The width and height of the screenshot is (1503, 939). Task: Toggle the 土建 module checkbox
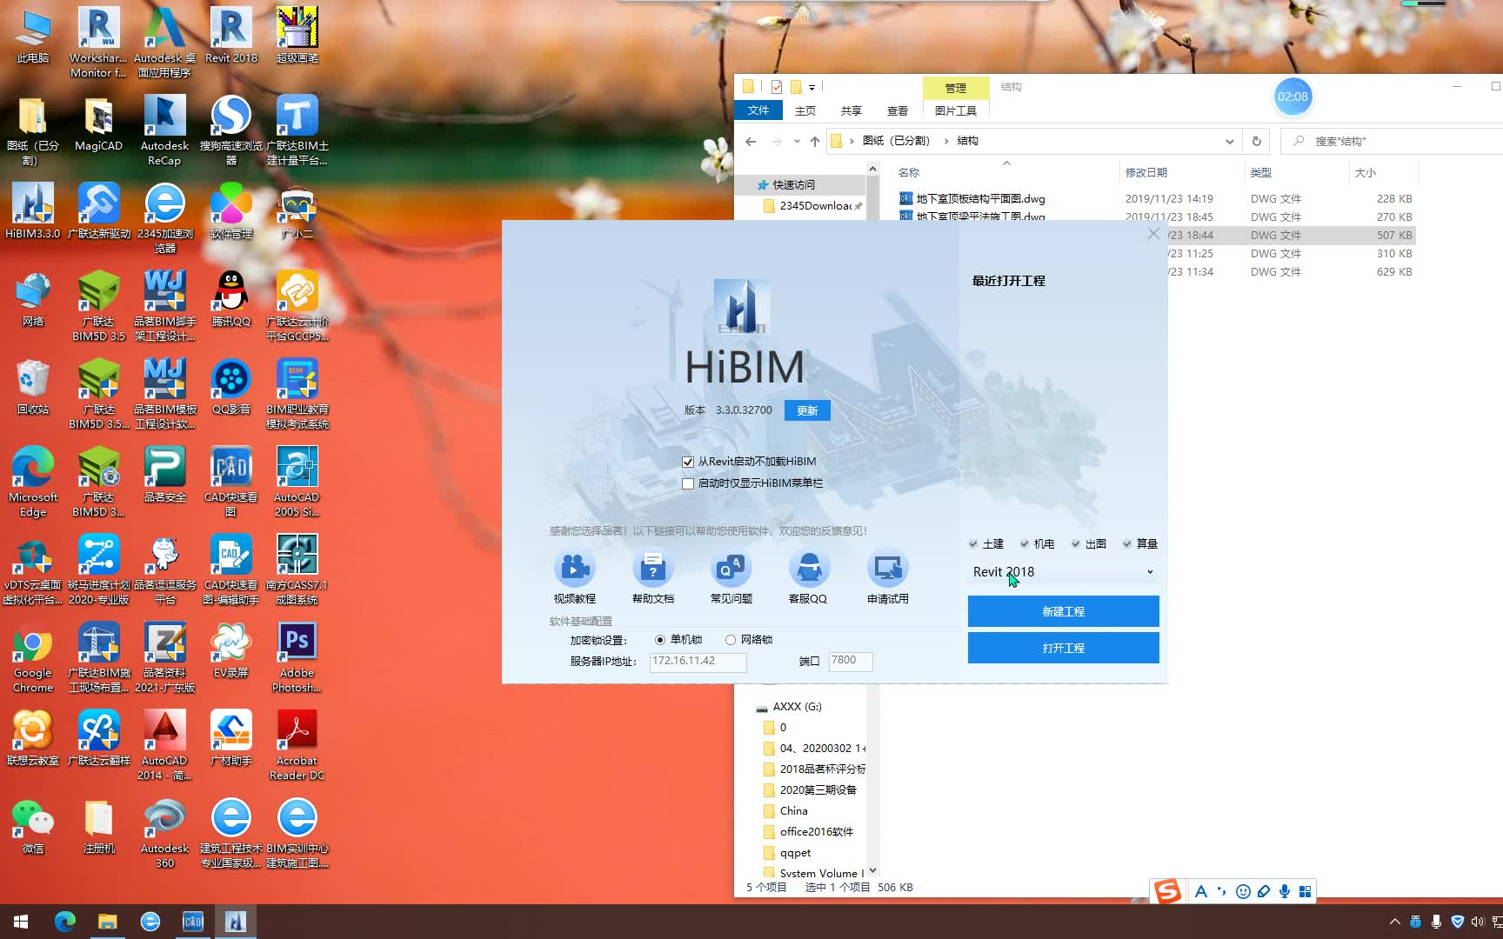[x=973, y=544]
